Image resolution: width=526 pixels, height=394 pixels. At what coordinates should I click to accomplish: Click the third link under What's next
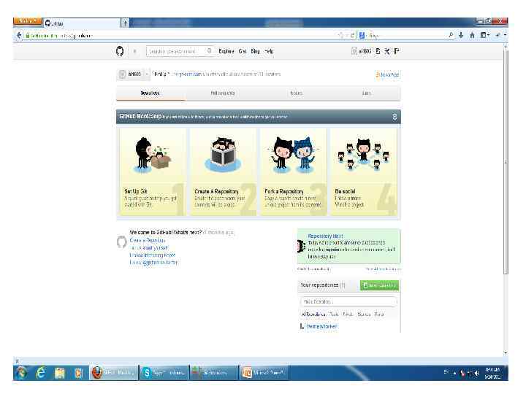click(152, 255)
